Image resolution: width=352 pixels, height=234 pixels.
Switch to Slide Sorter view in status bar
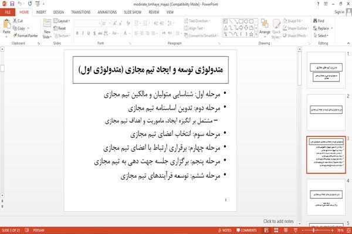[276, 230]
